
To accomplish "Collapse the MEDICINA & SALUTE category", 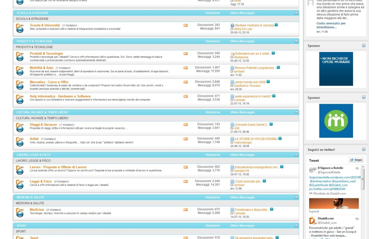I will tap(296, 197).
